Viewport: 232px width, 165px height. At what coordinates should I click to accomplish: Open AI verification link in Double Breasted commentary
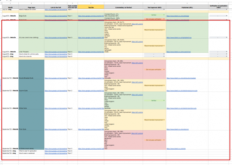pyautogui.click(x=137, y=63)
